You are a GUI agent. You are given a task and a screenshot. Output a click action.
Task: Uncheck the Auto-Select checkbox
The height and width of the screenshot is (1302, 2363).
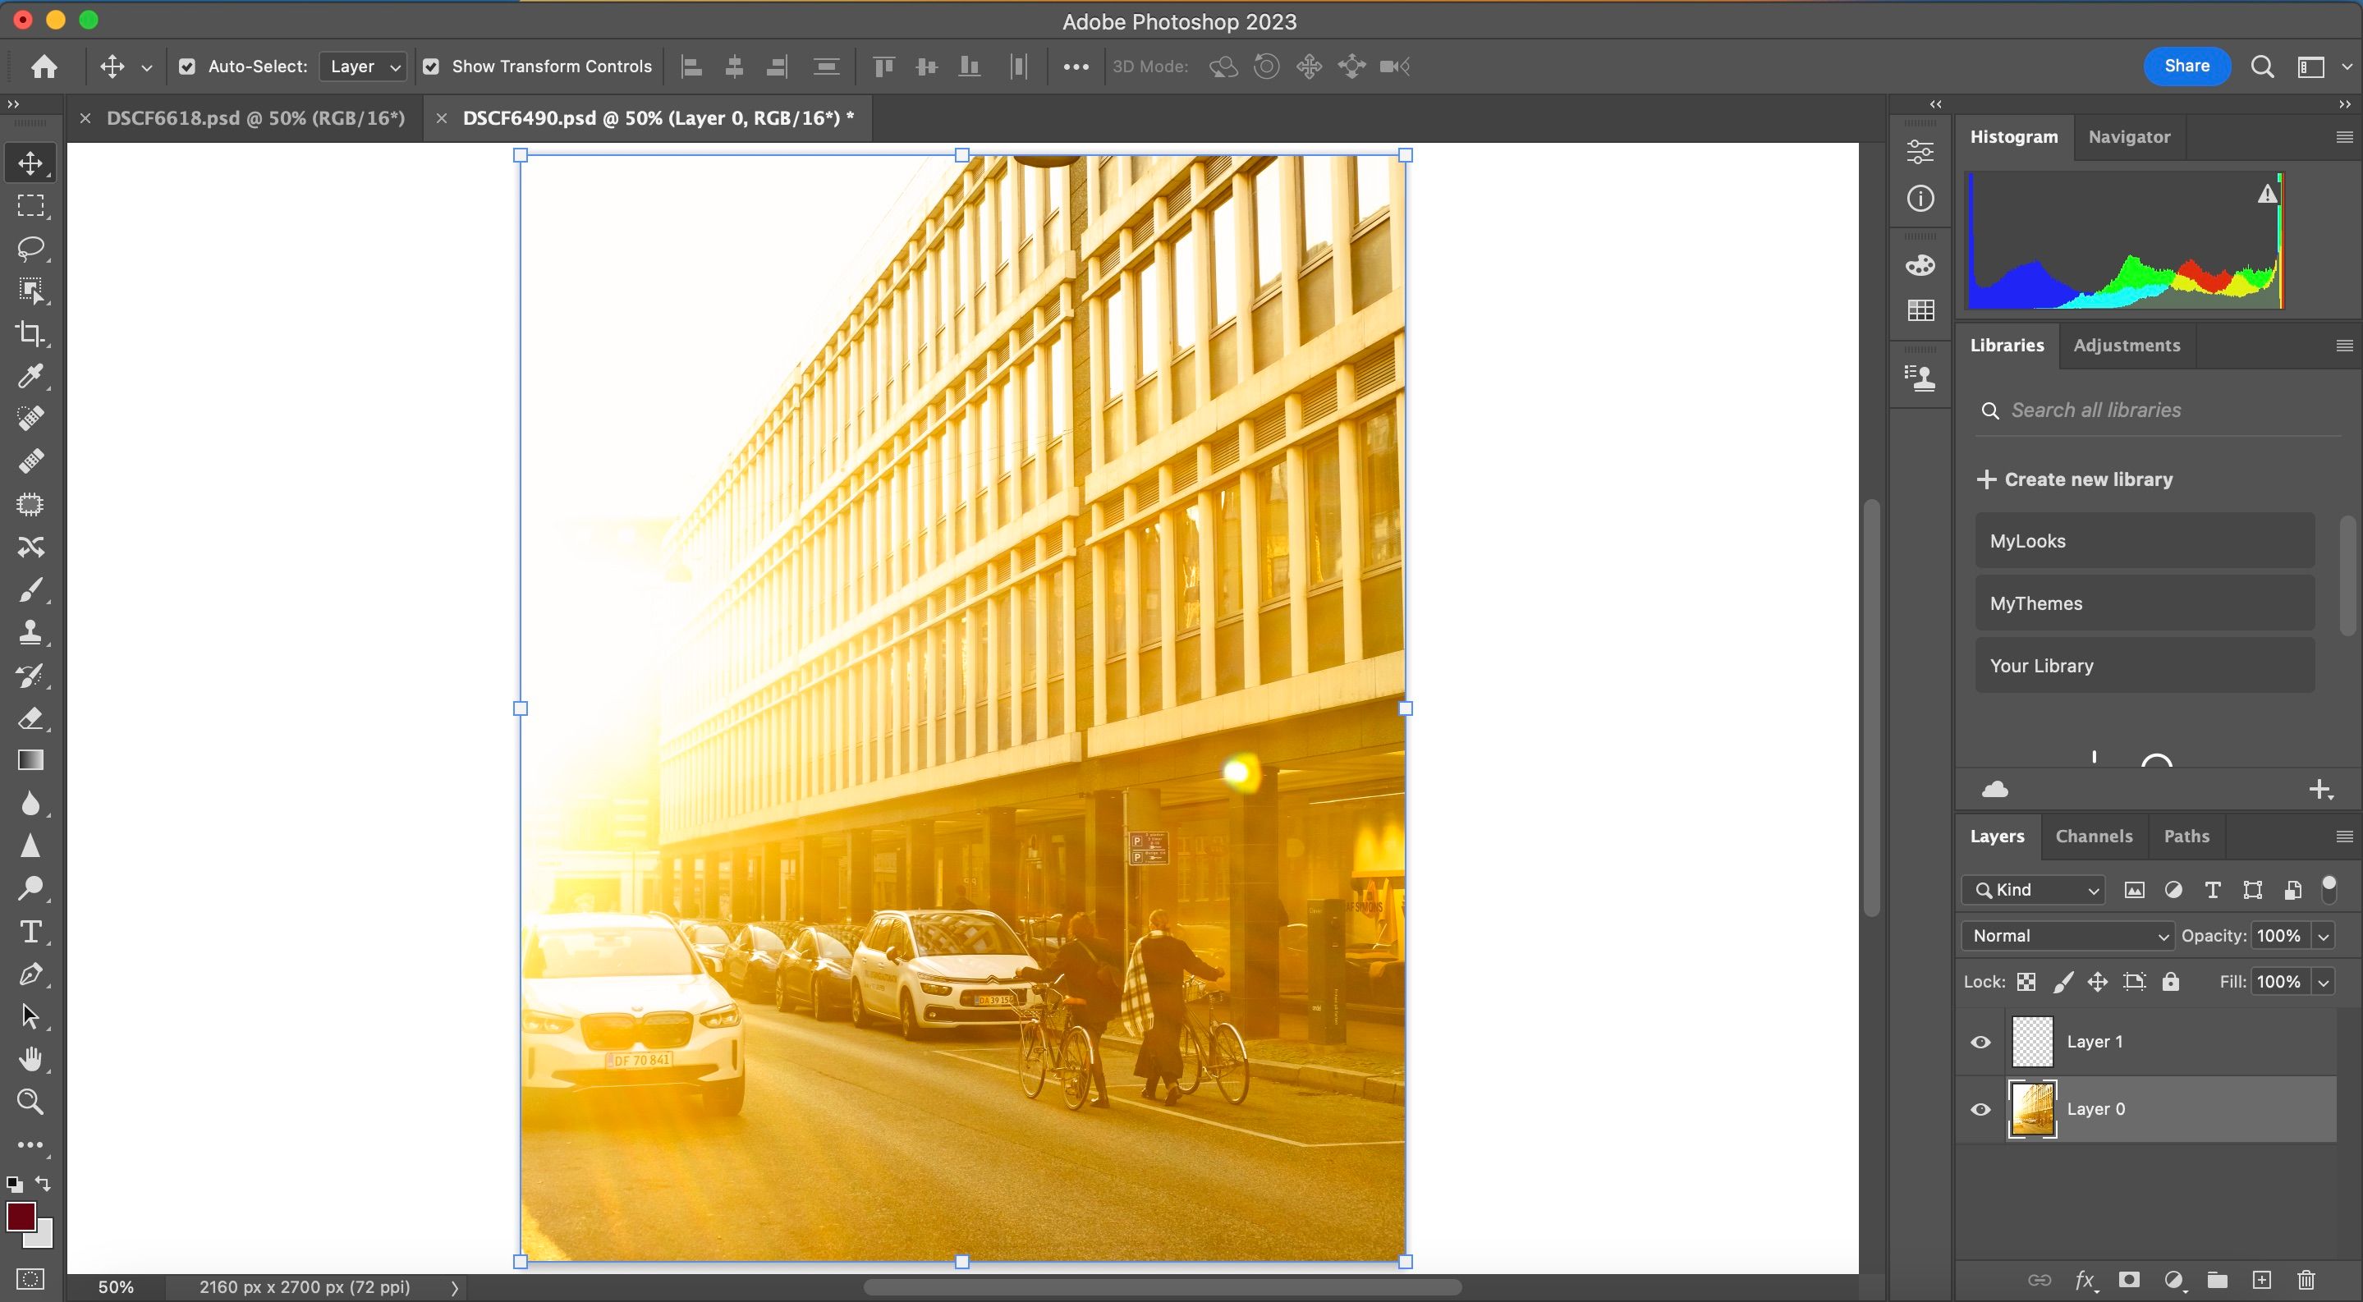[187, 66]
